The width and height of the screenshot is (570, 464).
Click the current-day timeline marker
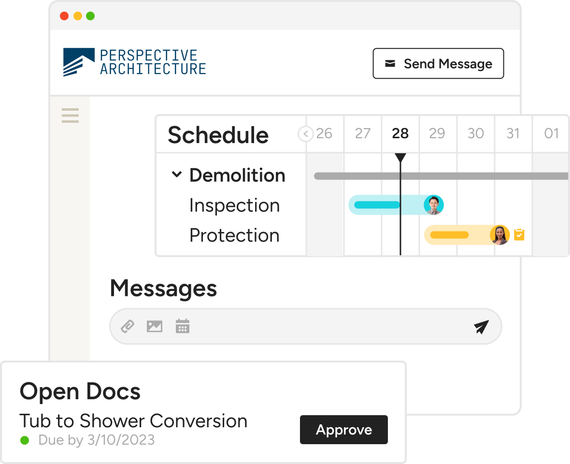tap(400, 158)
